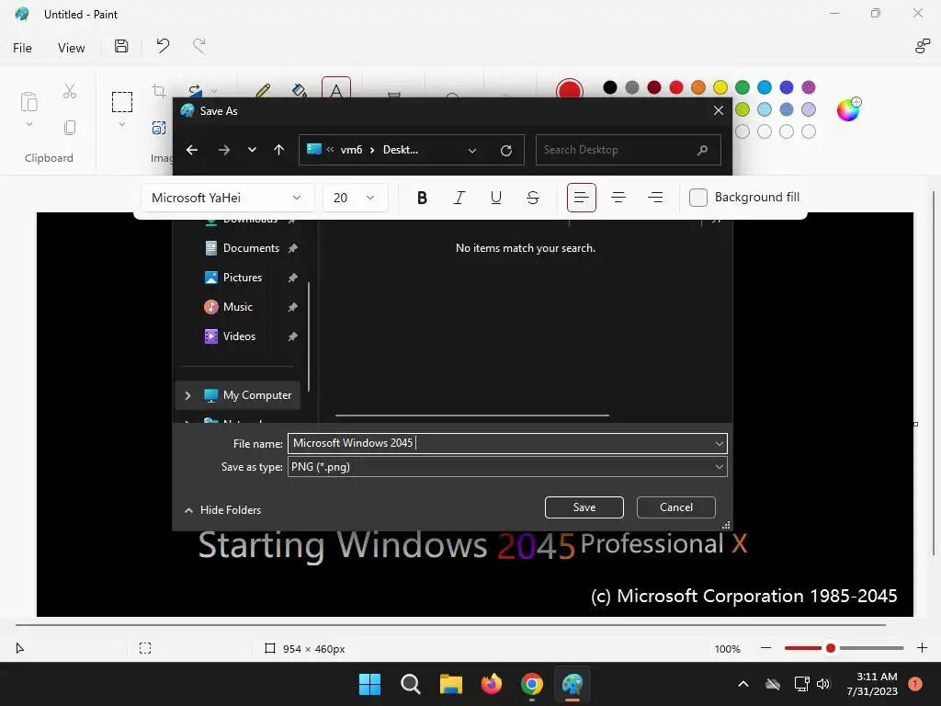Viewport: 941px width, 706px height.
Task: Click the Color 1 red circle
Action: [569, 91]
